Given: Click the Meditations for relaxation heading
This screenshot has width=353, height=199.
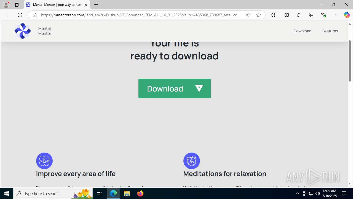Looking at the screenshot, I should (225, 174).
